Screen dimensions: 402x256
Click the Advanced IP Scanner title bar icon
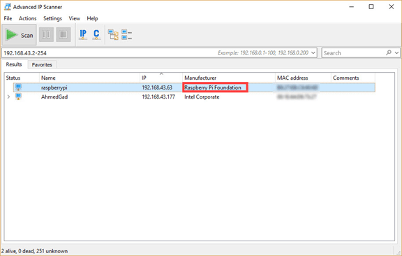(8, 7)
